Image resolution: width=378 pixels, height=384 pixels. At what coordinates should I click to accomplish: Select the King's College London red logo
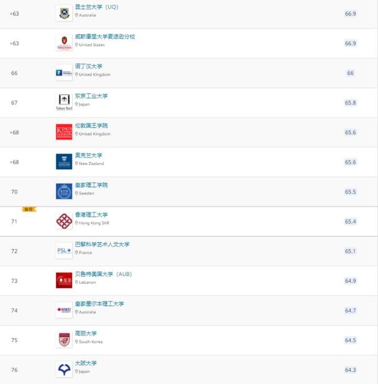click(x=64, y=132)
